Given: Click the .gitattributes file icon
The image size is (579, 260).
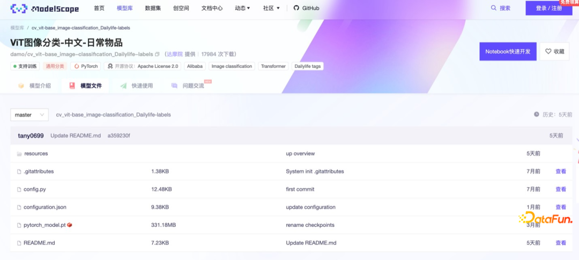Looking at the screenshot, I should 19,172.
